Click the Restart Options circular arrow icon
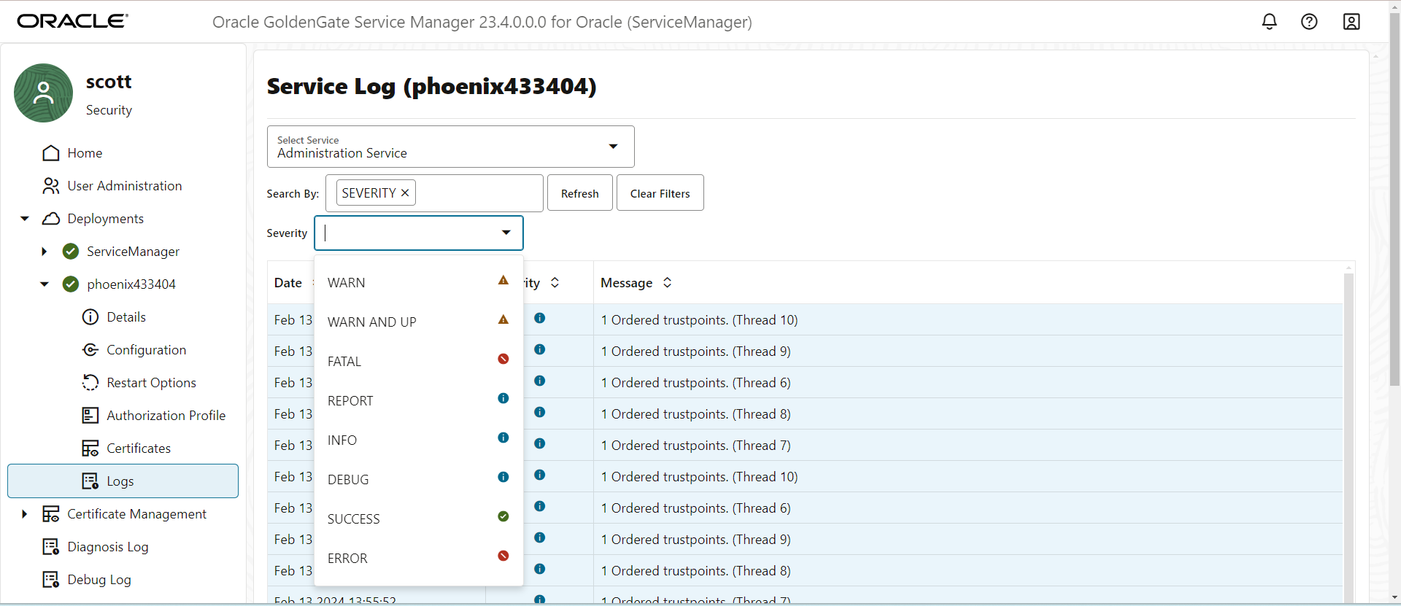The height and width of the screenshot is (606, 1401). (x=90, y=383)
